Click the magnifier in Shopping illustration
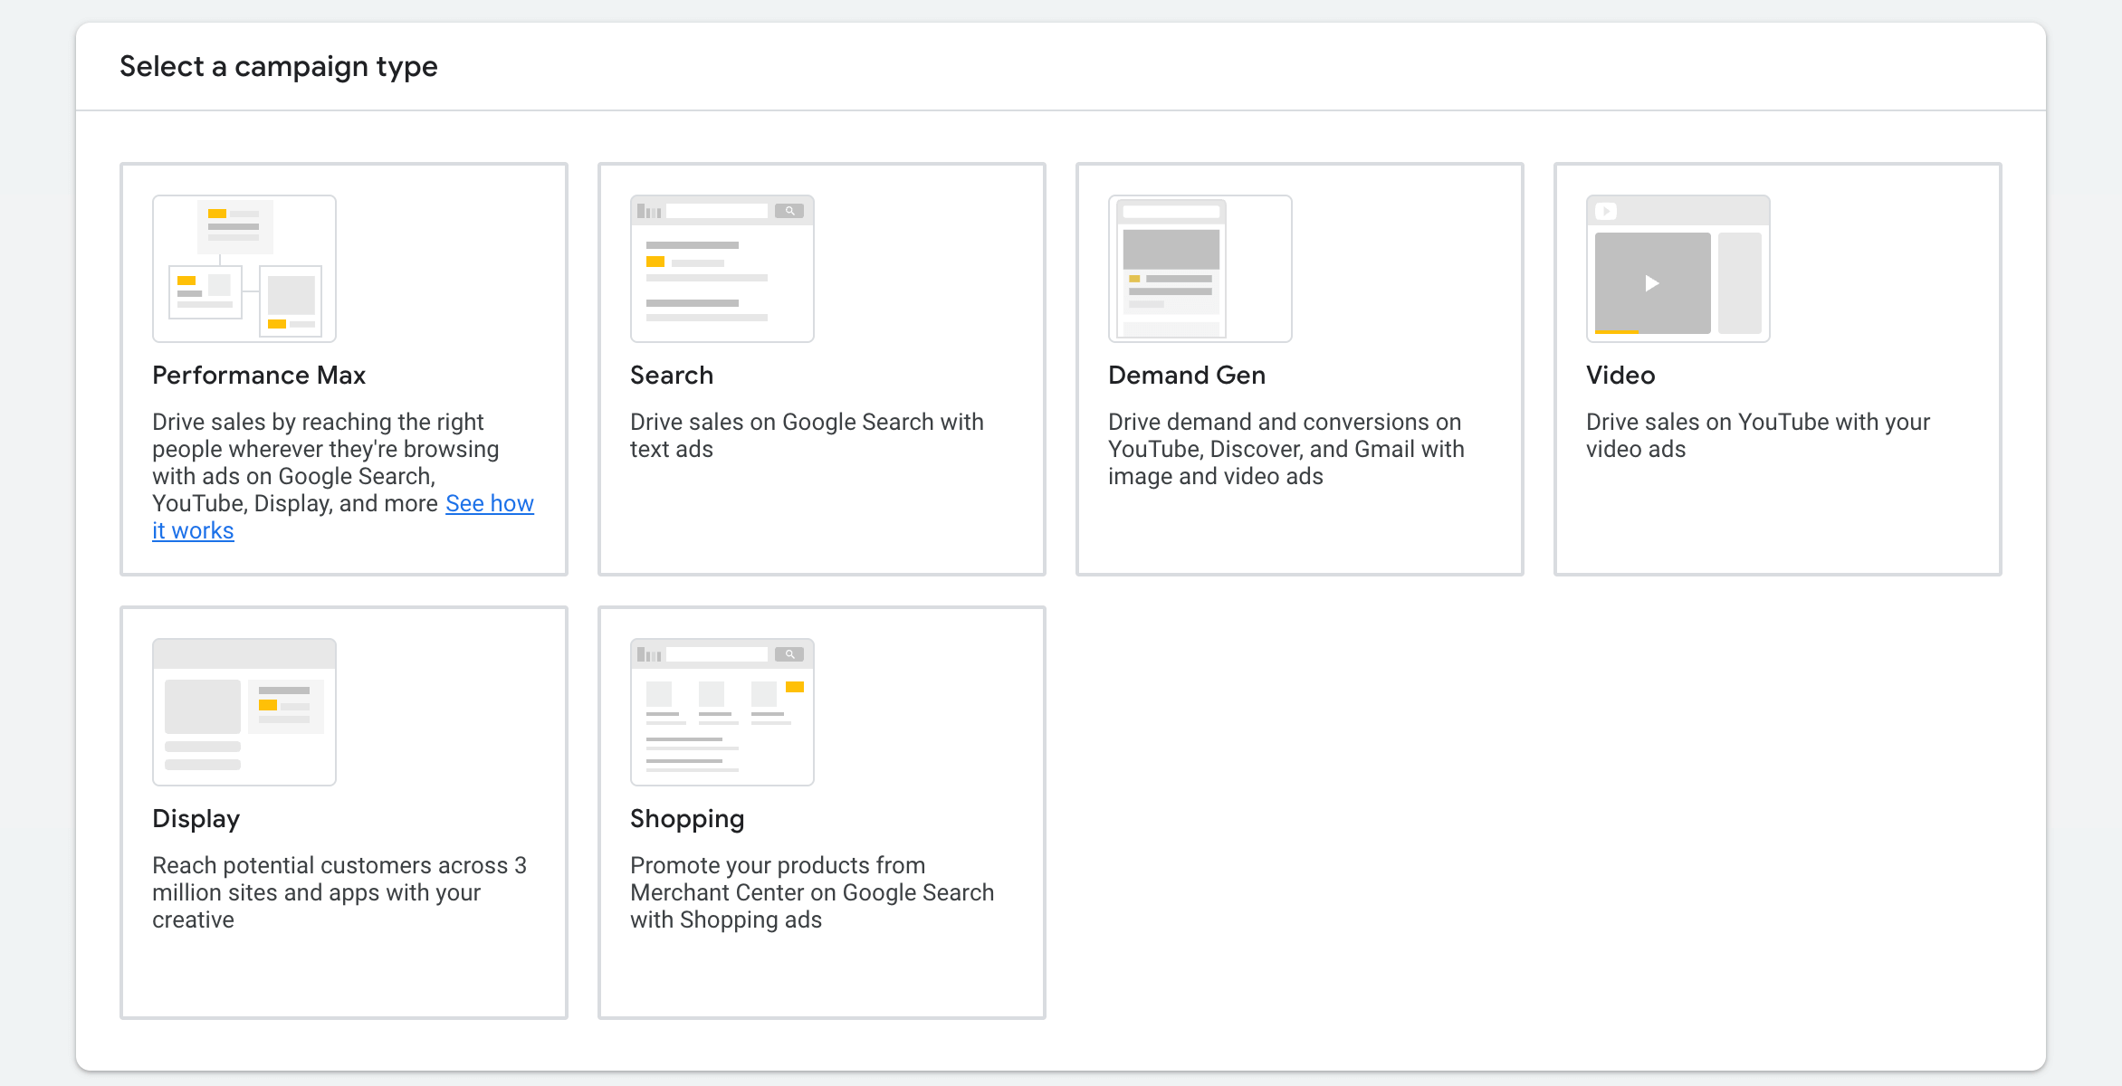This screenshot has width=2122, height=1086. tap(789, 654)
